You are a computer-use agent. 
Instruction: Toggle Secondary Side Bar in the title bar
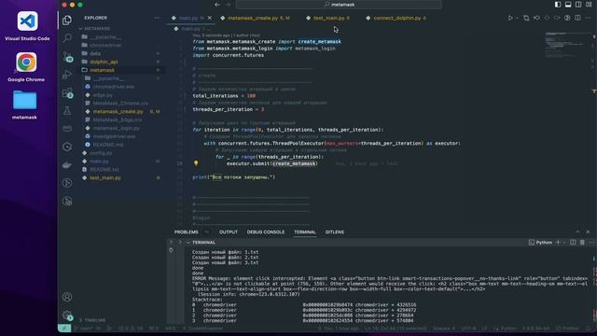pyautogui.click(x=578, y=5)
